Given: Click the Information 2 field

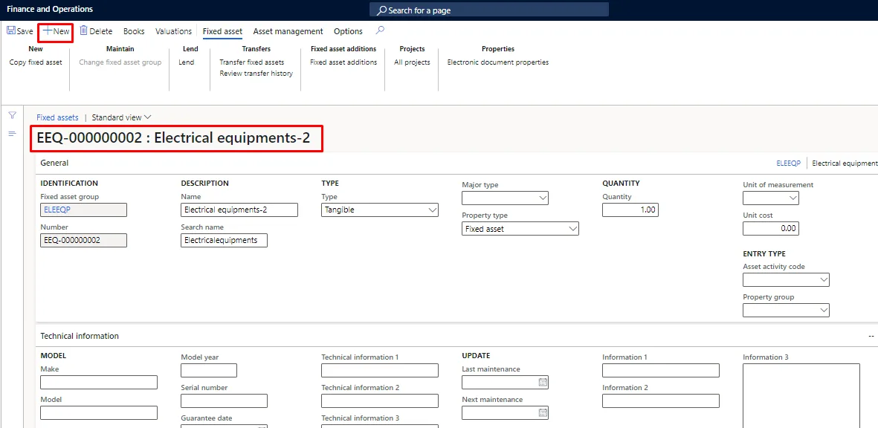Looking at the screenshot, I should click(x=661, y=401).
